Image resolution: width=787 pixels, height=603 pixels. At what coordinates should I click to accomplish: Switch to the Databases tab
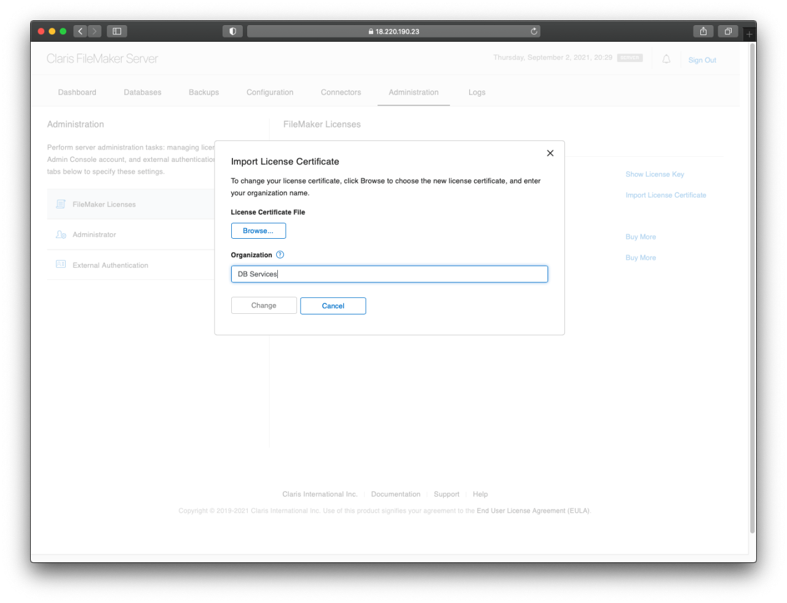(143, 92)
